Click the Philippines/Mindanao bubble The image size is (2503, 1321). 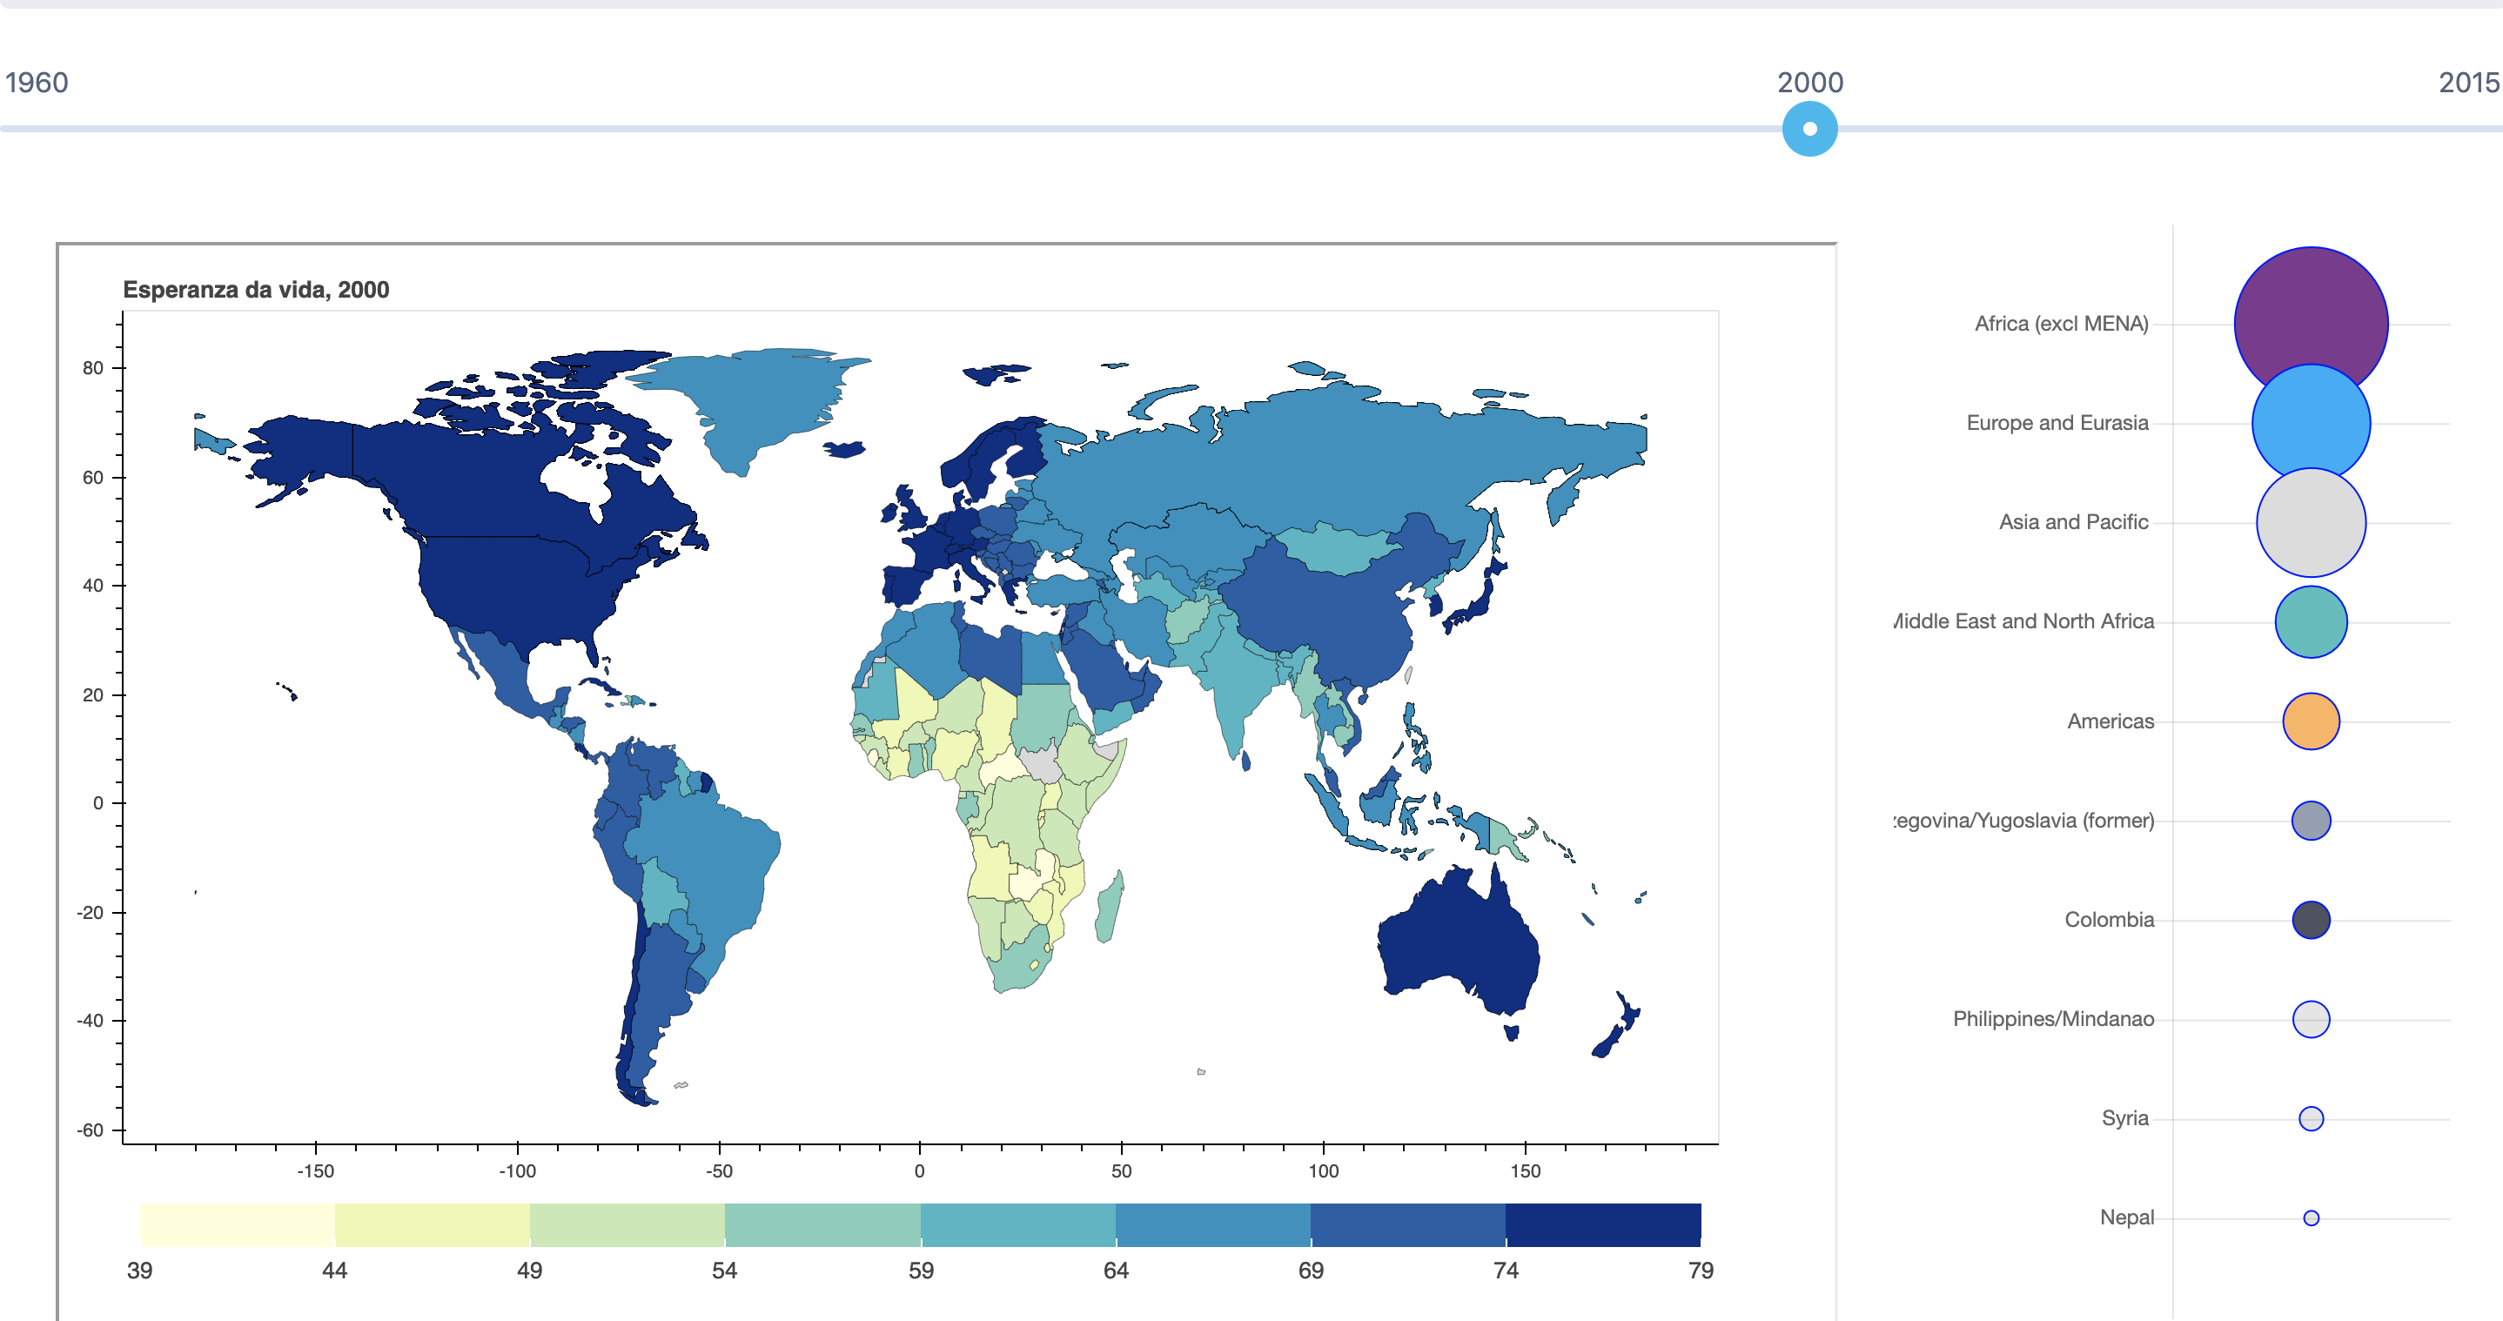2311,1019
